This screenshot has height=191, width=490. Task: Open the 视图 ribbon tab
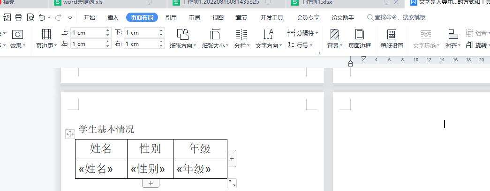click(x=218, y=17)
